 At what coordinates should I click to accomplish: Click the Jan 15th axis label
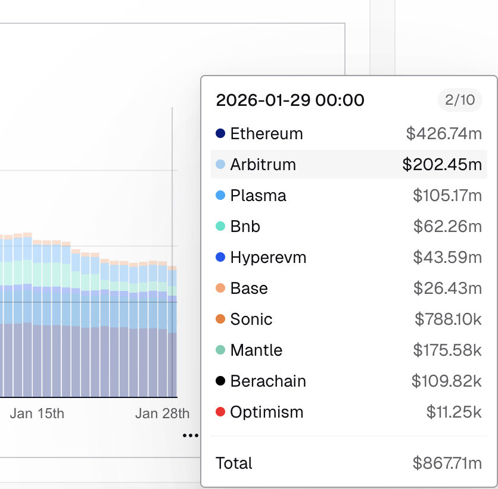click(37, 413)
